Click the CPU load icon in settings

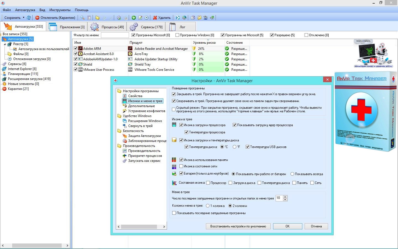174,125
